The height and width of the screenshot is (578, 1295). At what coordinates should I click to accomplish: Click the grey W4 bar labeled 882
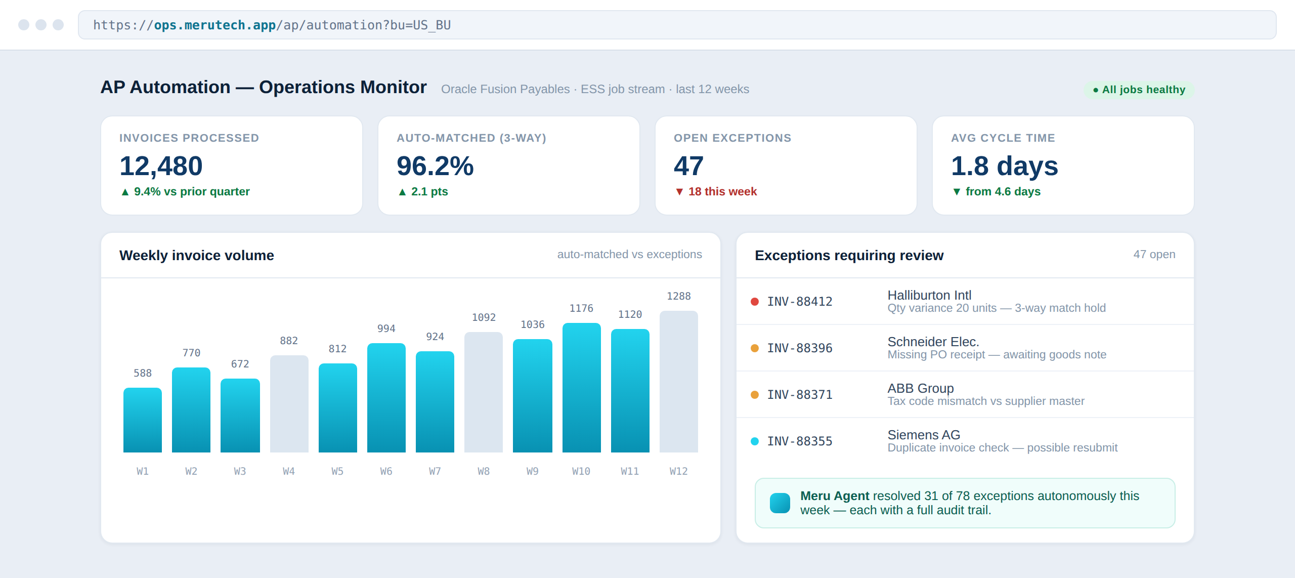pos(289,404)
